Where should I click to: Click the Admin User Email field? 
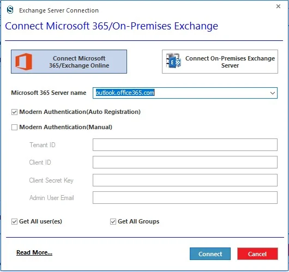click(x=185, y=198)
